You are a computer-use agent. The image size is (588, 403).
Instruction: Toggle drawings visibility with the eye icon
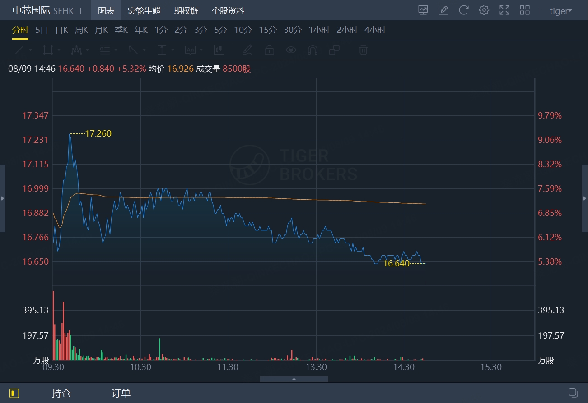(291, 50)
